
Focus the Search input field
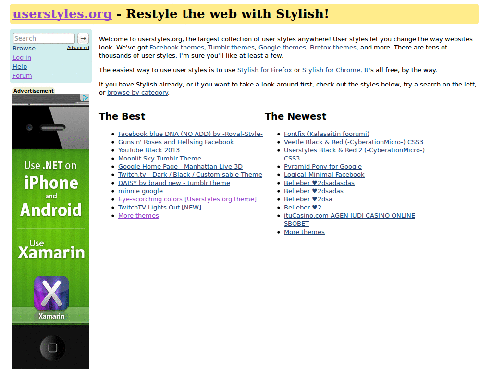point(44,38)
